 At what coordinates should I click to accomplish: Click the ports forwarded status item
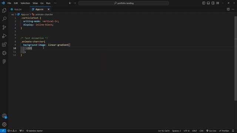point(21,131)
